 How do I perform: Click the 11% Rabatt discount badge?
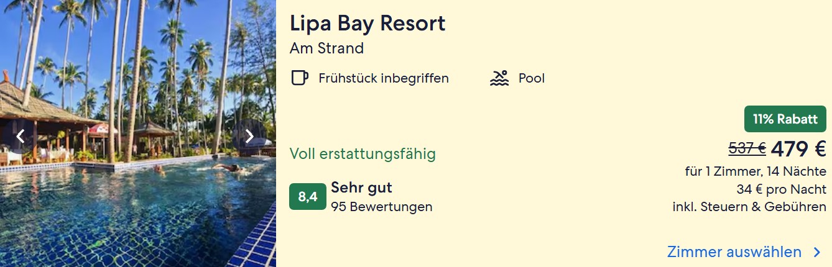785,119
